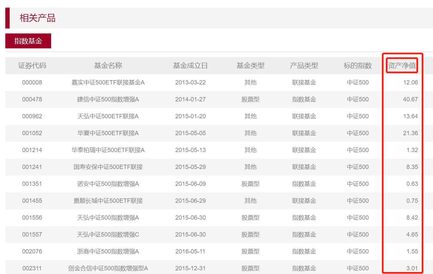The height and width of the screenshot is (274, 433).
Task: Click the 基金成立日 column header
Action: click(190, 66)
